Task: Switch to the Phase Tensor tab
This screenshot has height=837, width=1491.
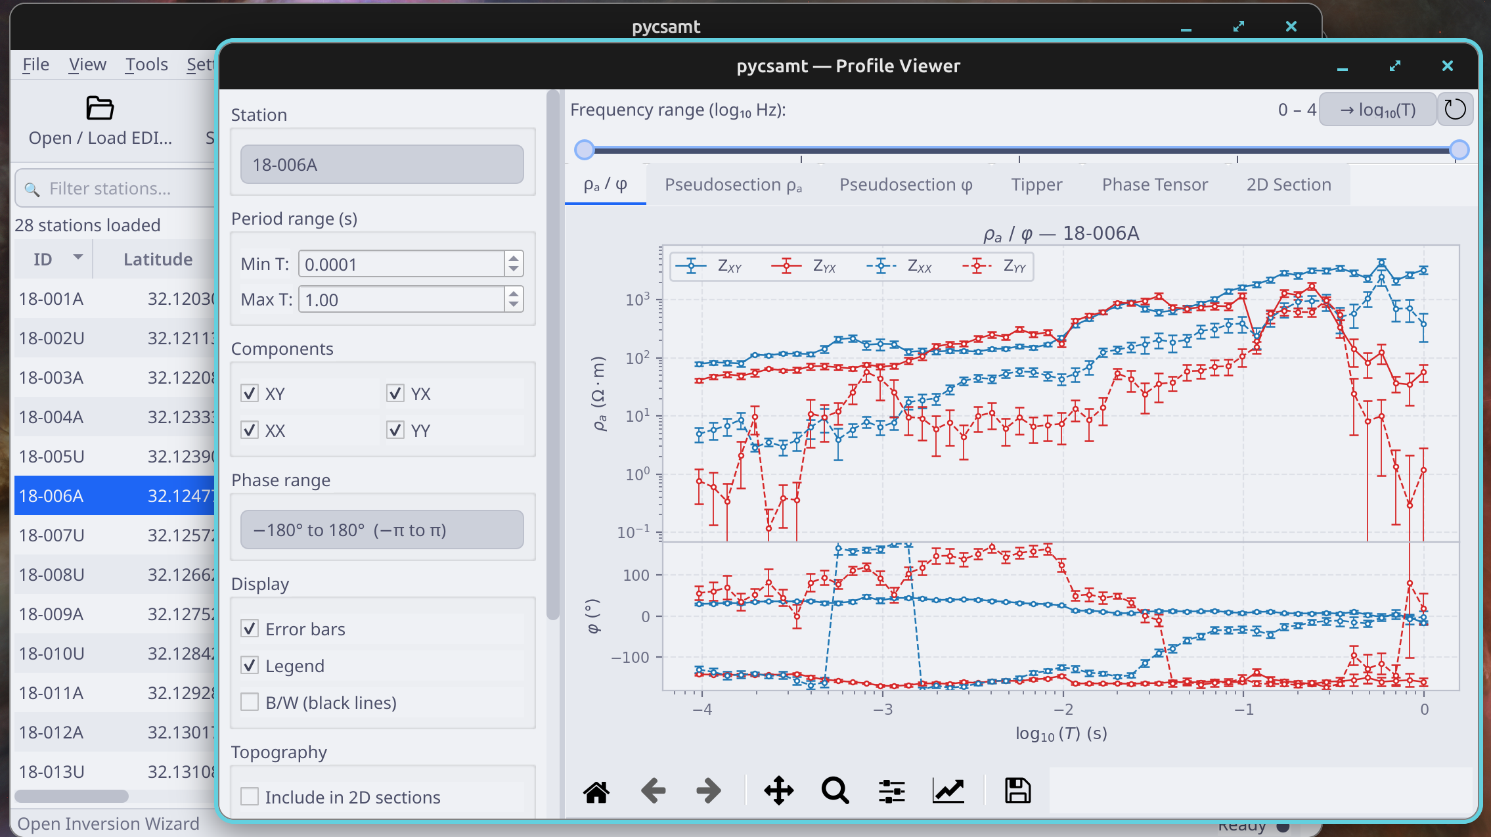Action: [1155, 185]
